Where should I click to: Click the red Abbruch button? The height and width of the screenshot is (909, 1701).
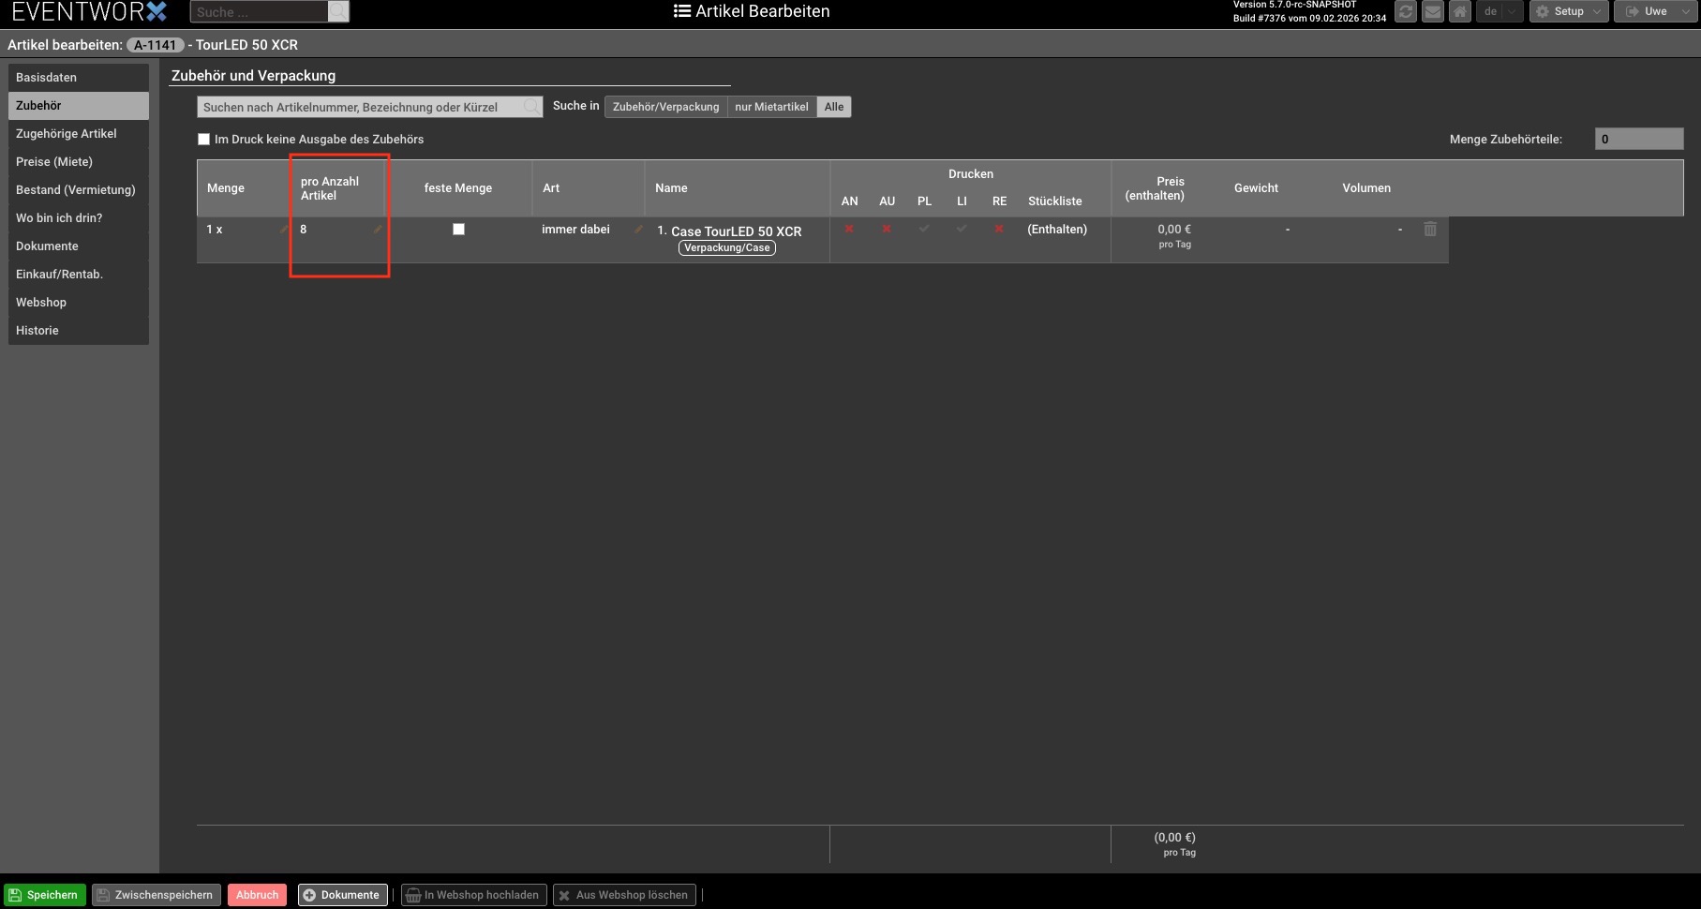(x=257, y=895)
